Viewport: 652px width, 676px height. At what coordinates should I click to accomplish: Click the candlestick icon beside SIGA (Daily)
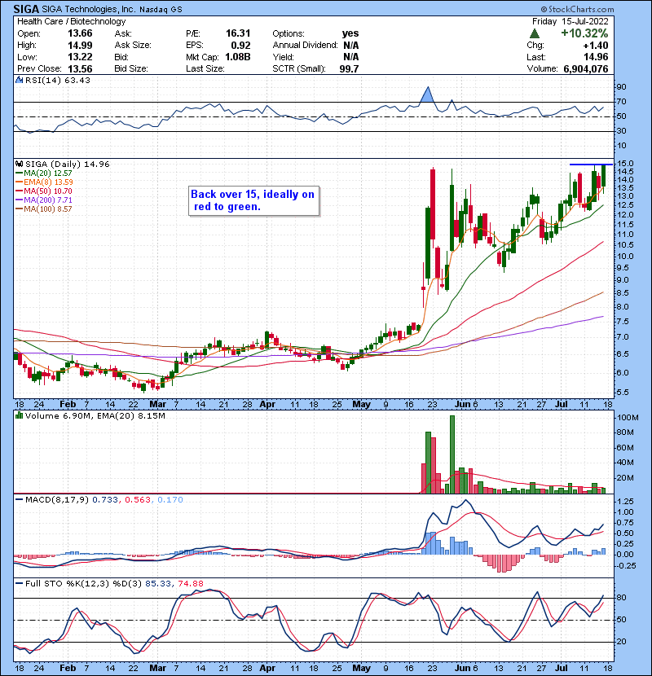(19, 165)
